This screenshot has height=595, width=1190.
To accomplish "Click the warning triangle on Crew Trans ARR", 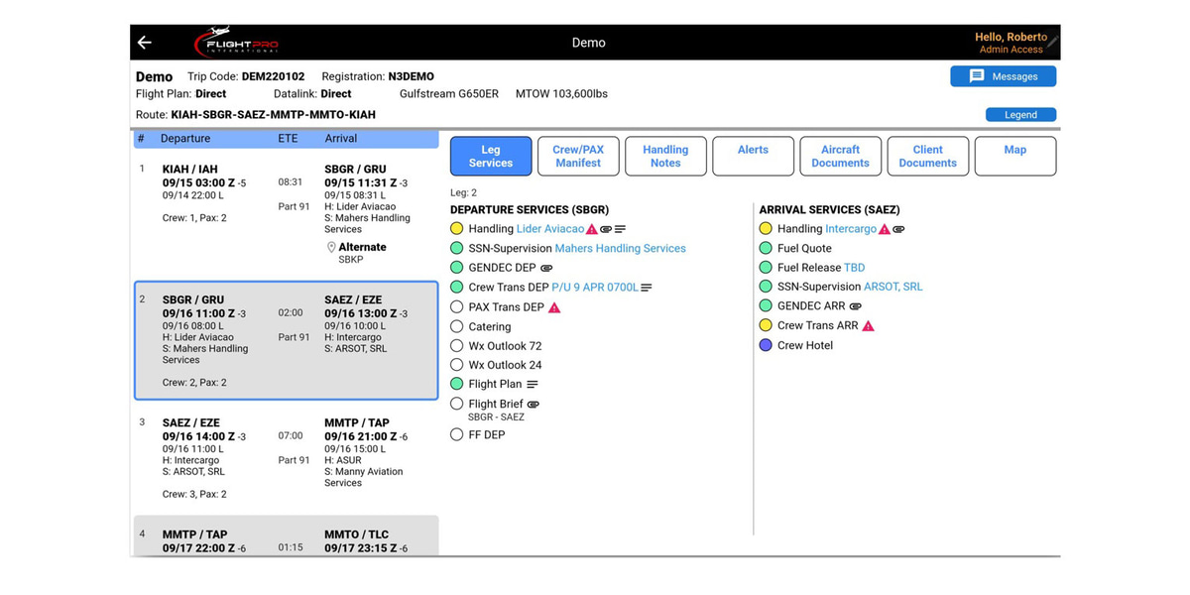I will 868,325.
